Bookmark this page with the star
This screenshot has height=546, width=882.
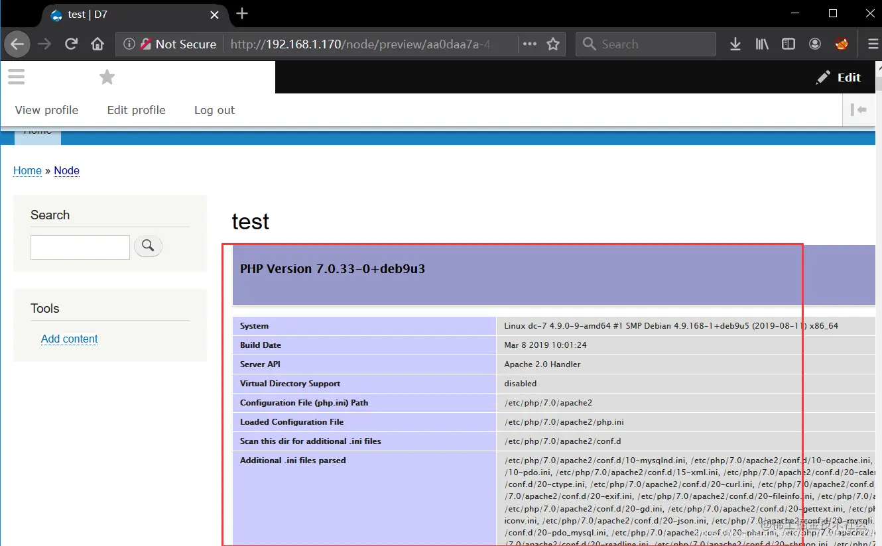pyautogui.click(x=553, y=44)
